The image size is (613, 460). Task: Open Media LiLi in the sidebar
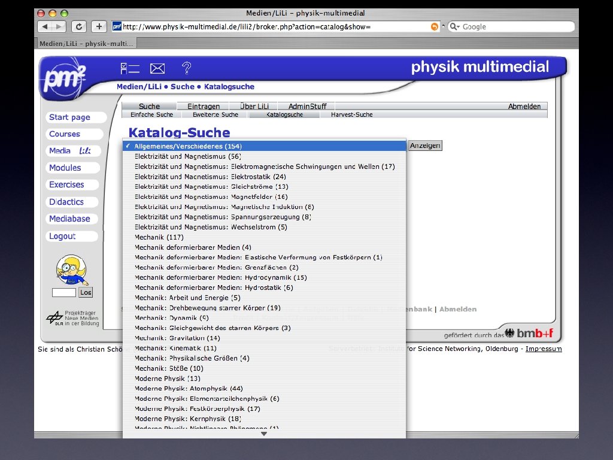click(x=73, y=151)
